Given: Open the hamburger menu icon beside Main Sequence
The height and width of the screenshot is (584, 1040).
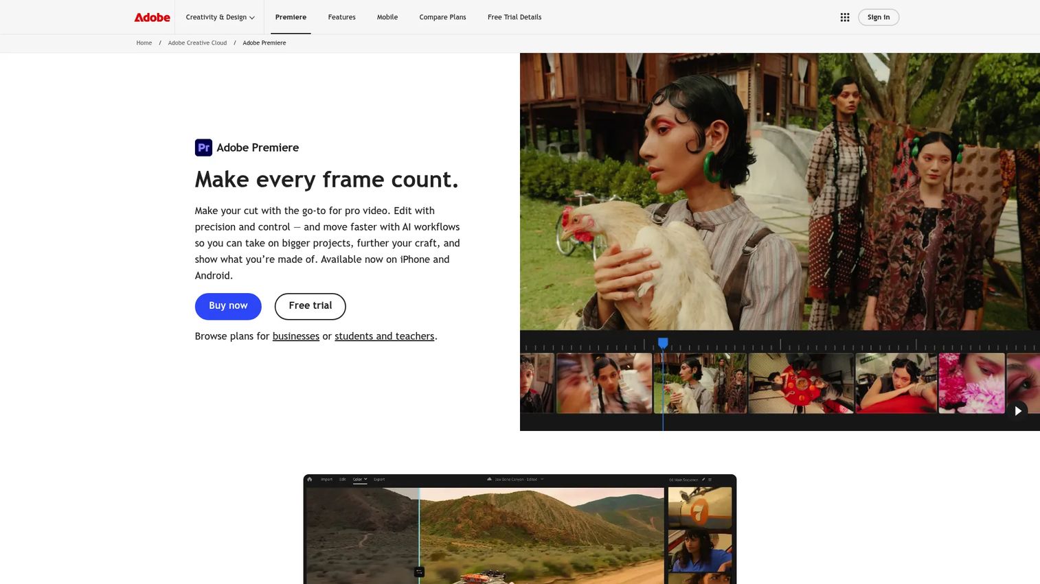Looking at the screenshot, I should pyautogui.click(x=710, y=480).
